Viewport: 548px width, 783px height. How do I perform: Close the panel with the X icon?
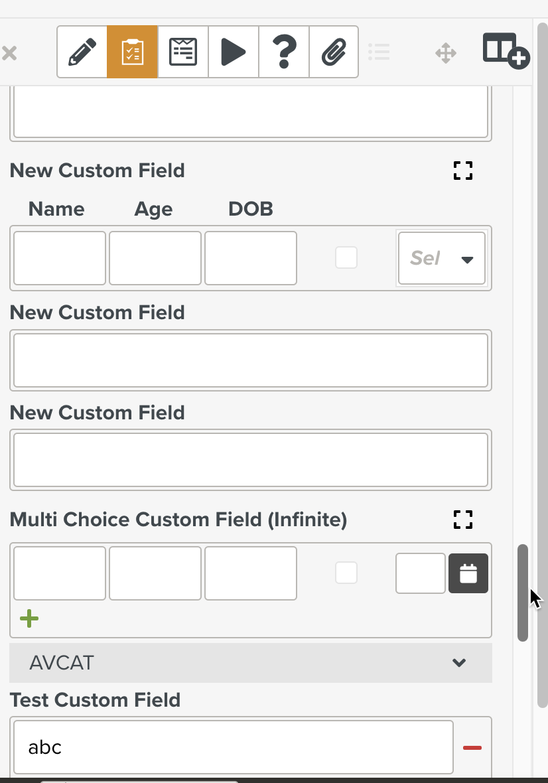pyautogui.click(x=9, y=53)
